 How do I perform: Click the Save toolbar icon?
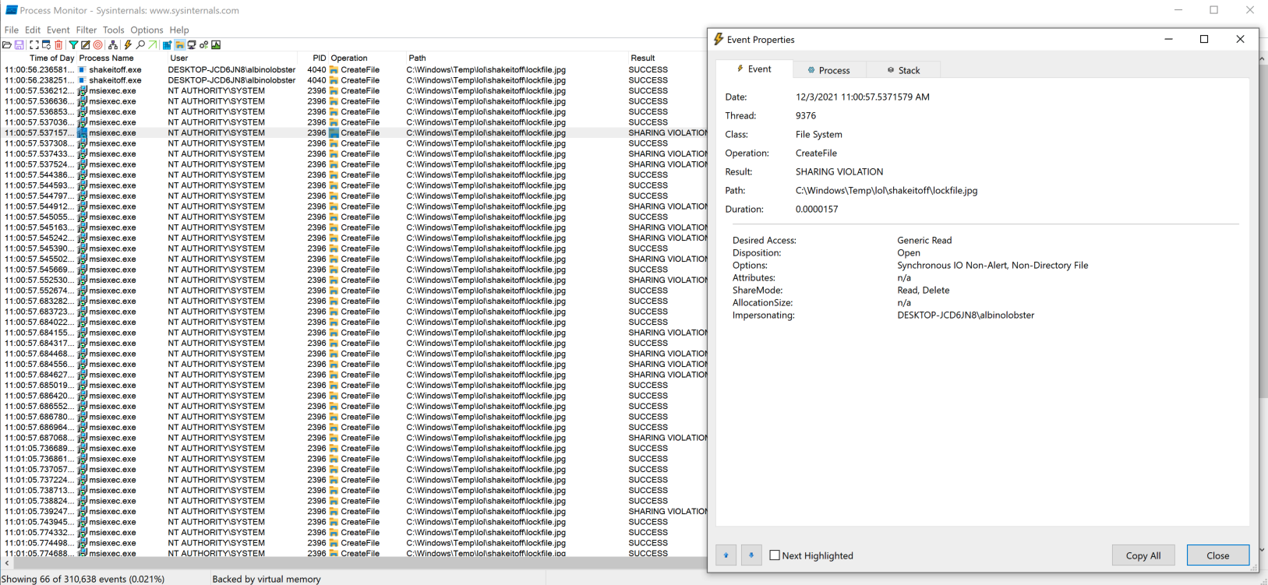point(19,44)
